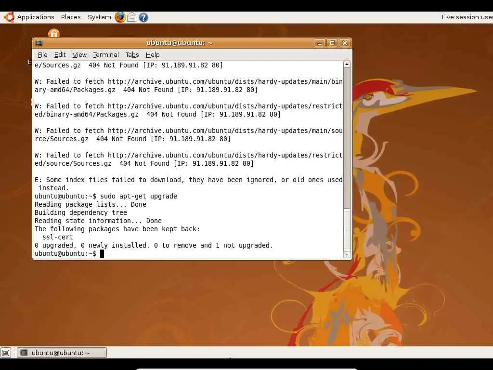The height and width of the screenshot is (370, 493).
Task: Open the Applications menu
Action: [x=36, y=17]
